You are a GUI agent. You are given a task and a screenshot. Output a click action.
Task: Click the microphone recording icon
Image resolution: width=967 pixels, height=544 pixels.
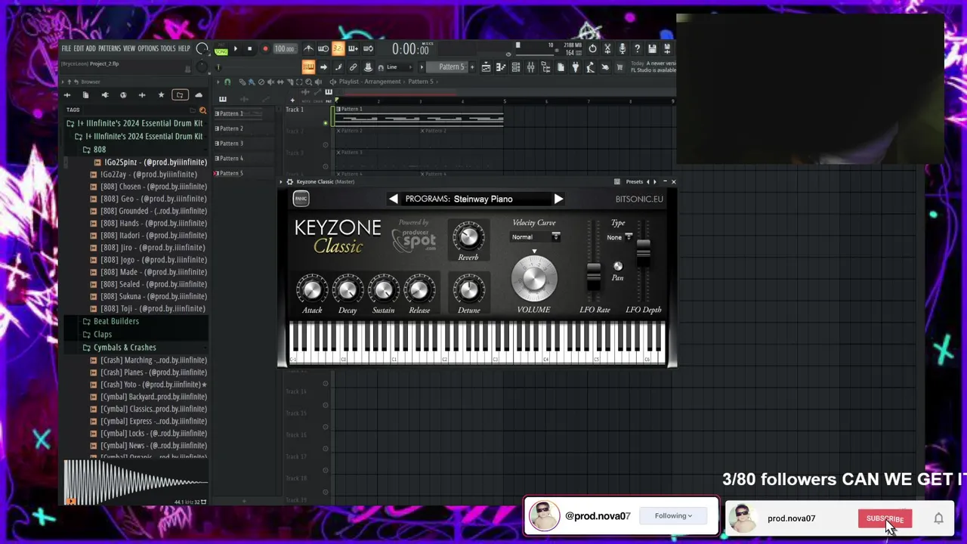point(622,49)
